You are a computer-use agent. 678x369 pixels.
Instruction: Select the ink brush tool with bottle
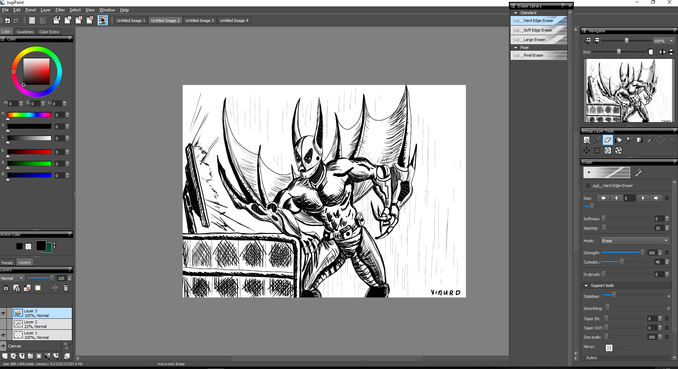coord(629,140)
